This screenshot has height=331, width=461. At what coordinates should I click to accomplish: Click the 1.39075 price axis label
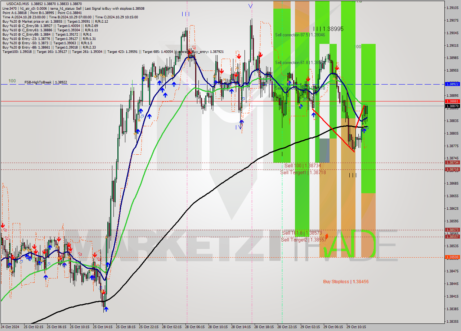pyautogui.click(x=452, y=20)
